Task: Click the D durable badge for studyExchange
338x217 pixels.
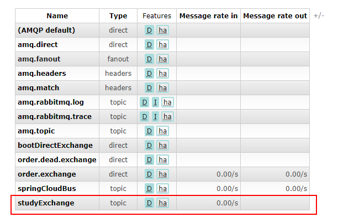Action: click(x=149, y=203)
